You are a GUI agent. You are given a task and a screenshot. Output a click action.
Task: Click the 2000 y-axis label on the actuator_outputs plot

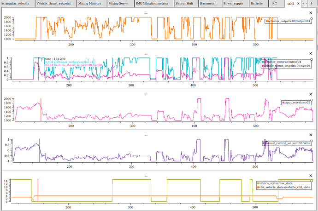pyautogui.click(x=7, y=17)
